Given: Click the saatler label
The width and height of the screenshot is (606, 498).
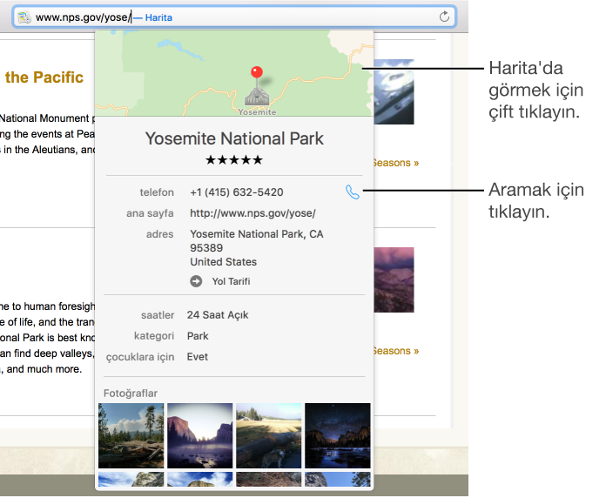Looking at the screenshot, I should coord(158,315).
